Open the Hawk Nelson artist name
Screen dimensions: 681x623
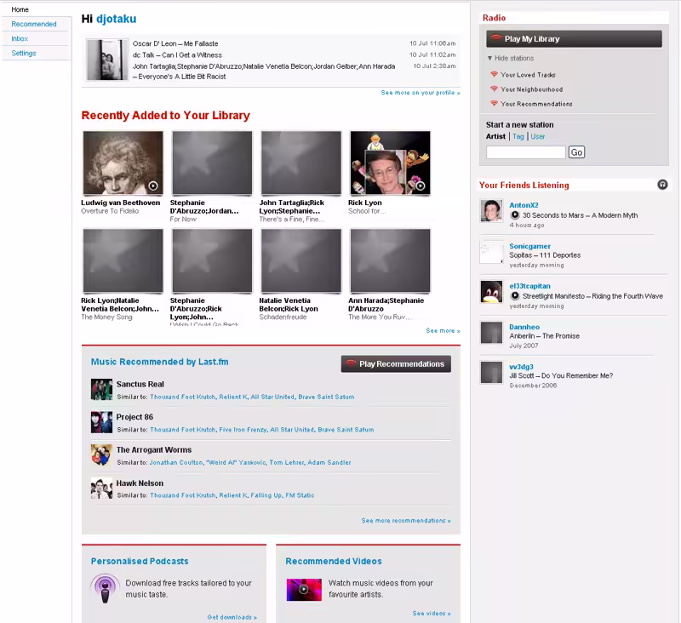(140, 483)
